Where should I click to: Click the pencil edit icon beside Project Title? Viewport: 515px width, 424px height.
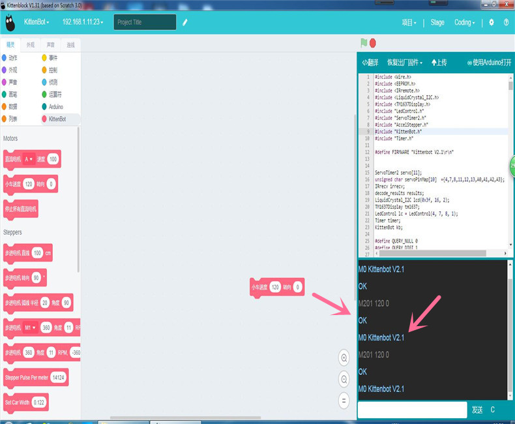[185, 22]
